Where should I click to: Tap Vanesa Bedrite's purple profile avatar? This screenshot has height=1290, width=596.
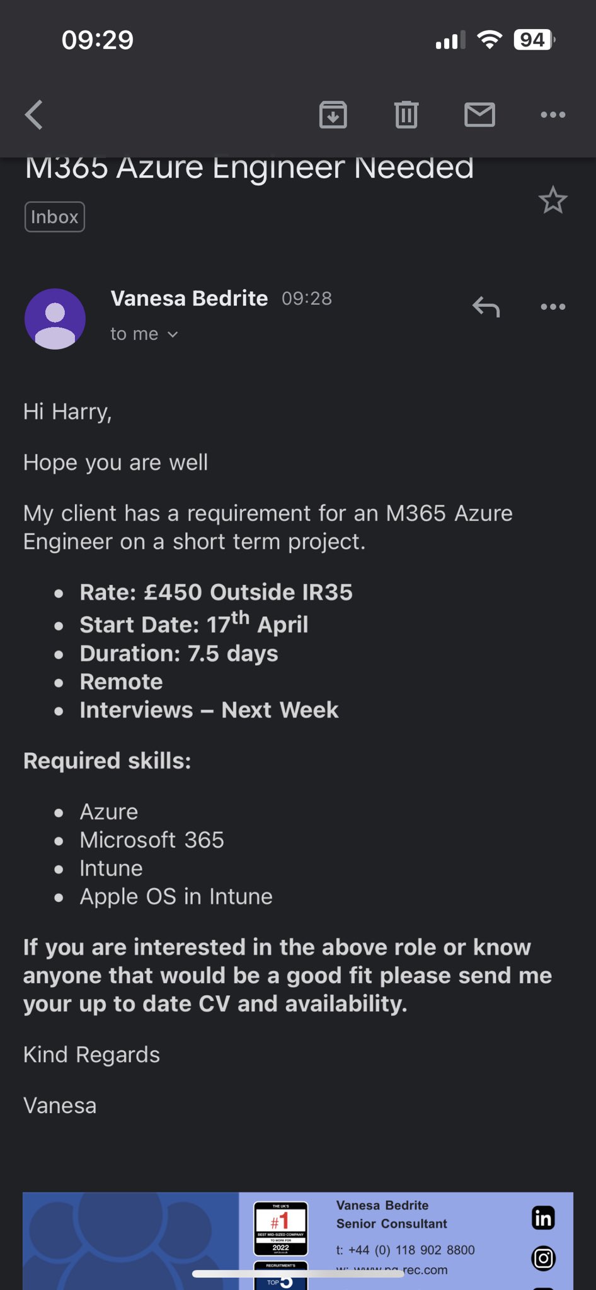(x=55, y=319)
